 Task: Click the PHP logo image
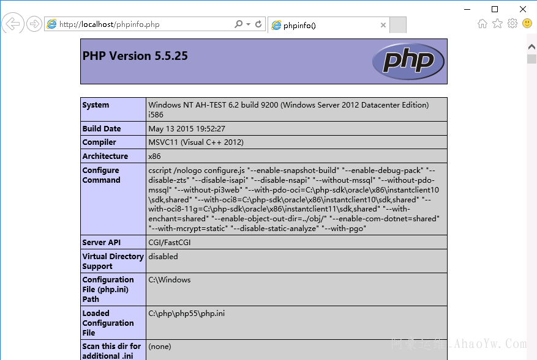(x=408, y=61)
